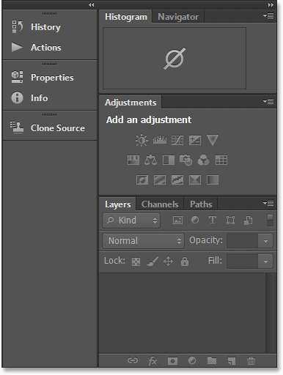The width and height of the screenshot is (283, 375).
Task: Add a Photo Filter adjustment
Action: click(185, 160)
